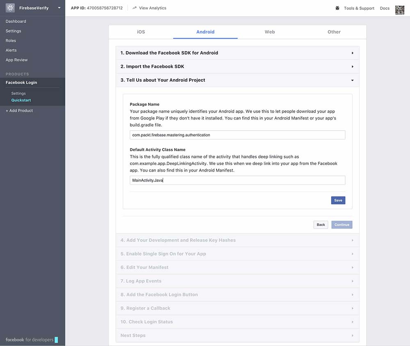The image size is (410, 346).
Task: Click step 10 Check Login Status heading
Action: [147, 322]
